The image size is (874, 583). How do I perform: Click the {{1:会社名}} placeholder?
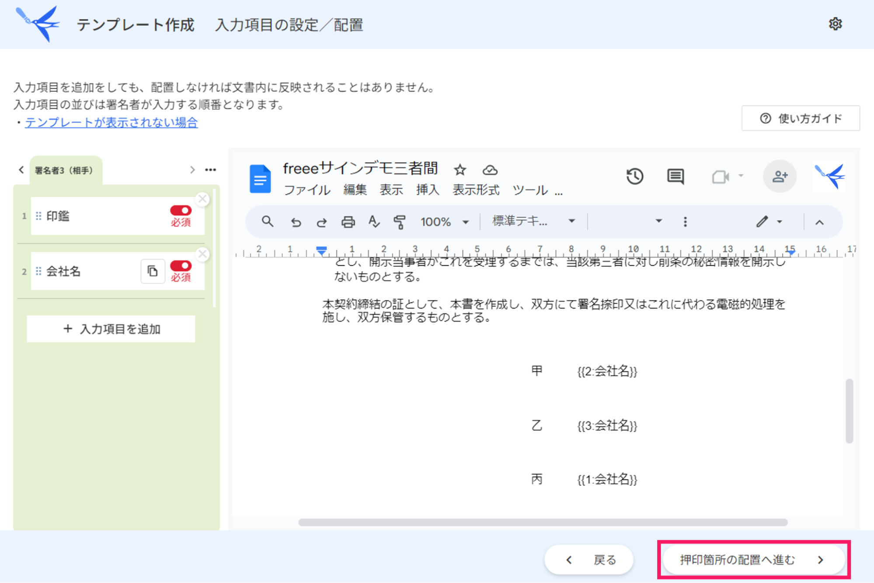coord(607,480)
